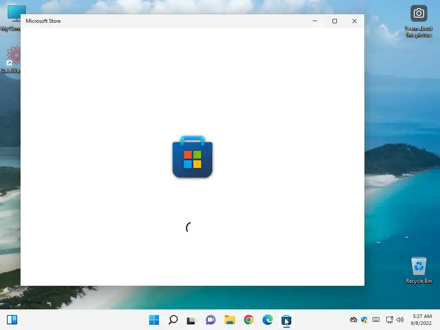Click OneDrive cloud tray icon

(x=354, y=320)
